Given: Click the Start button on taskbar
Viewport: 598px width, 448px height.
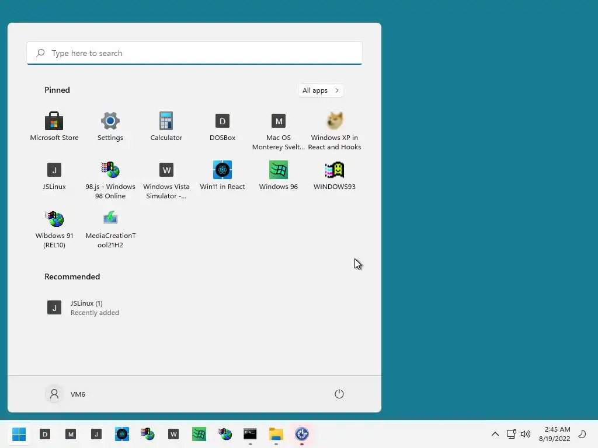Looking at the screenshot, I should pos(19,434).
